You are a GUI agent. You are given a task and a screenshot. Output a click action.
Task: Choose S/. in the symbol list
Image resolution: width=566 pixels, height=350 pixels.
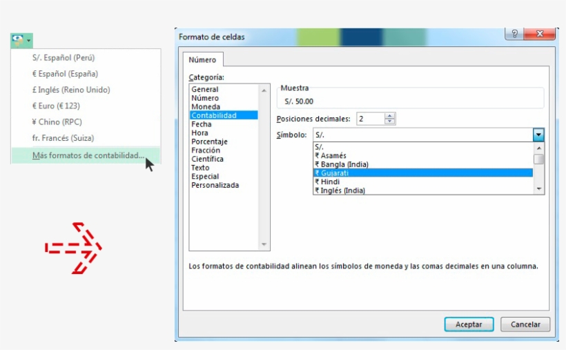click(x=423, y=147)
